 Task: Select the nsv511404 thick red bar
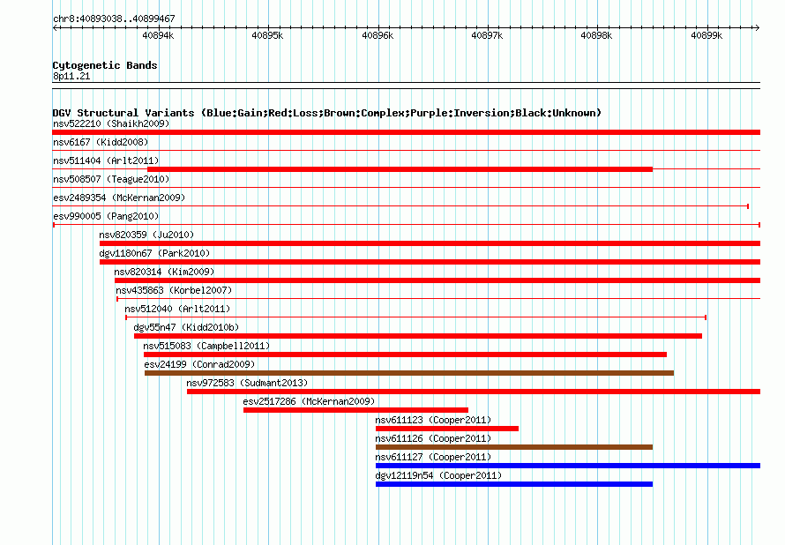pyautogui.click(x=400, y=169)
